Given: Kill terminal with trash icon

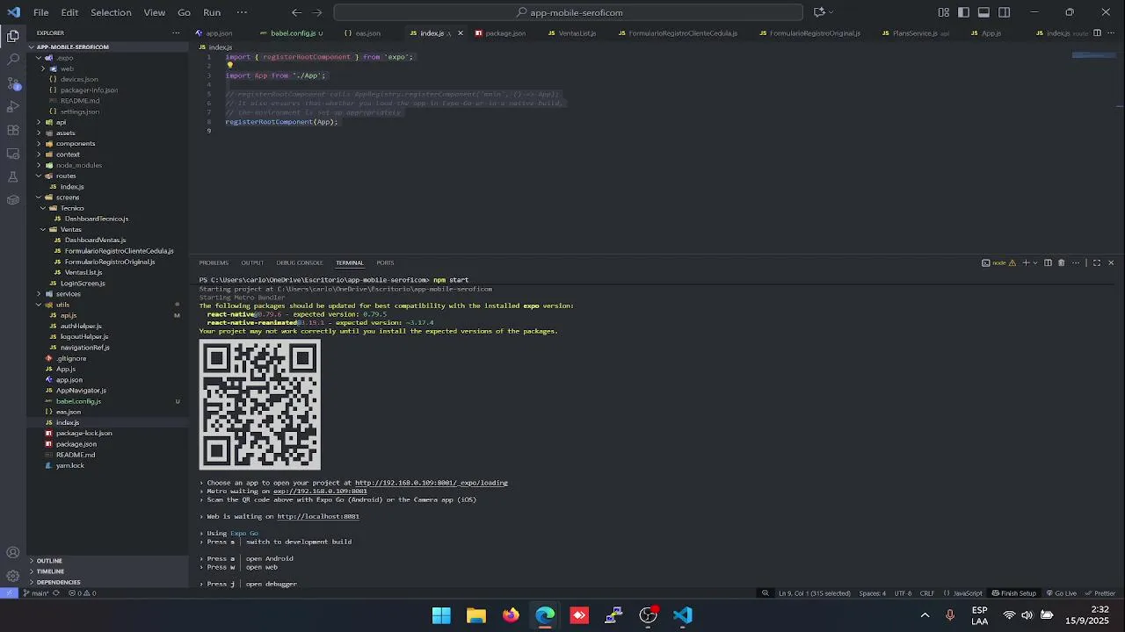Looking at the screenshot, I should (x=1061, y=262).
